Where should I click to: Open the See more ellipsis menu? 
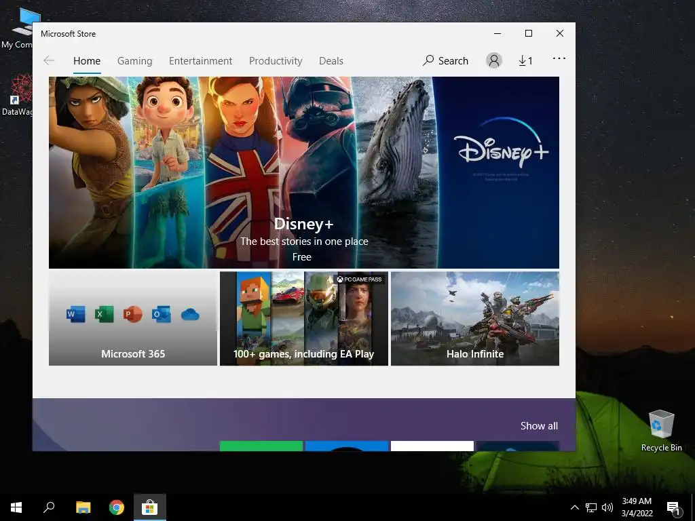(559, 58)
